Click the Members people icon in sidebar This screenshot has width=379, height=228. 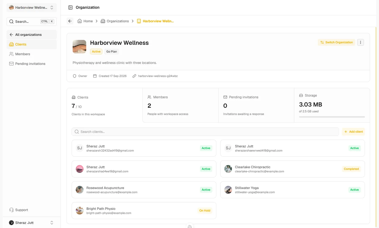(x=11, y=54)
